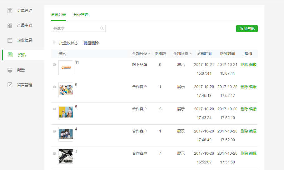Screen dimensions: 284x170
Task: Switch to the 分类管理 tab
Action: 81,15
